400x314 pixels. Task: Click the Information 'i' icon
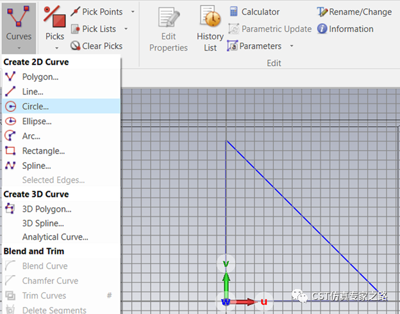tap(322, 29)
